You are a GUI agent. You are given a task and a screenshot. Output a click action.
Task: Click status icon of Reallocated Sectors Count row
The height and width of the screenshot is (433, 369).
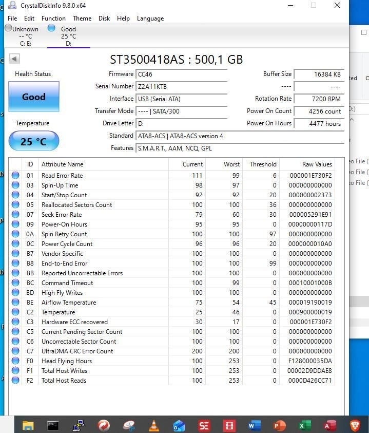coord(15,204)
